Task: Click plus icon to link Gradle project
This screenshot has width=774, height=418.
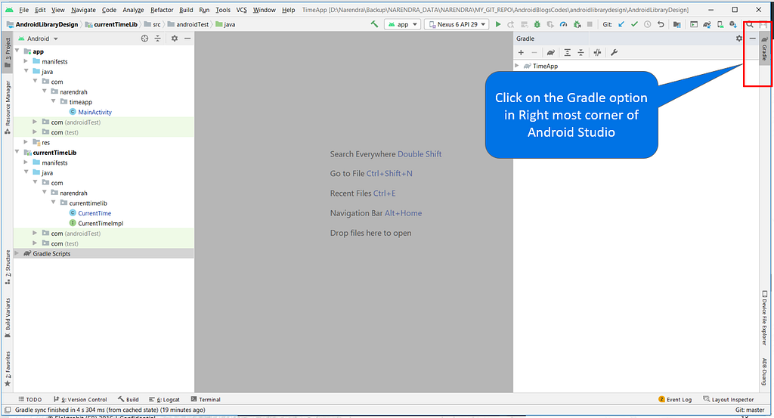Action: [x=521, y=52]
